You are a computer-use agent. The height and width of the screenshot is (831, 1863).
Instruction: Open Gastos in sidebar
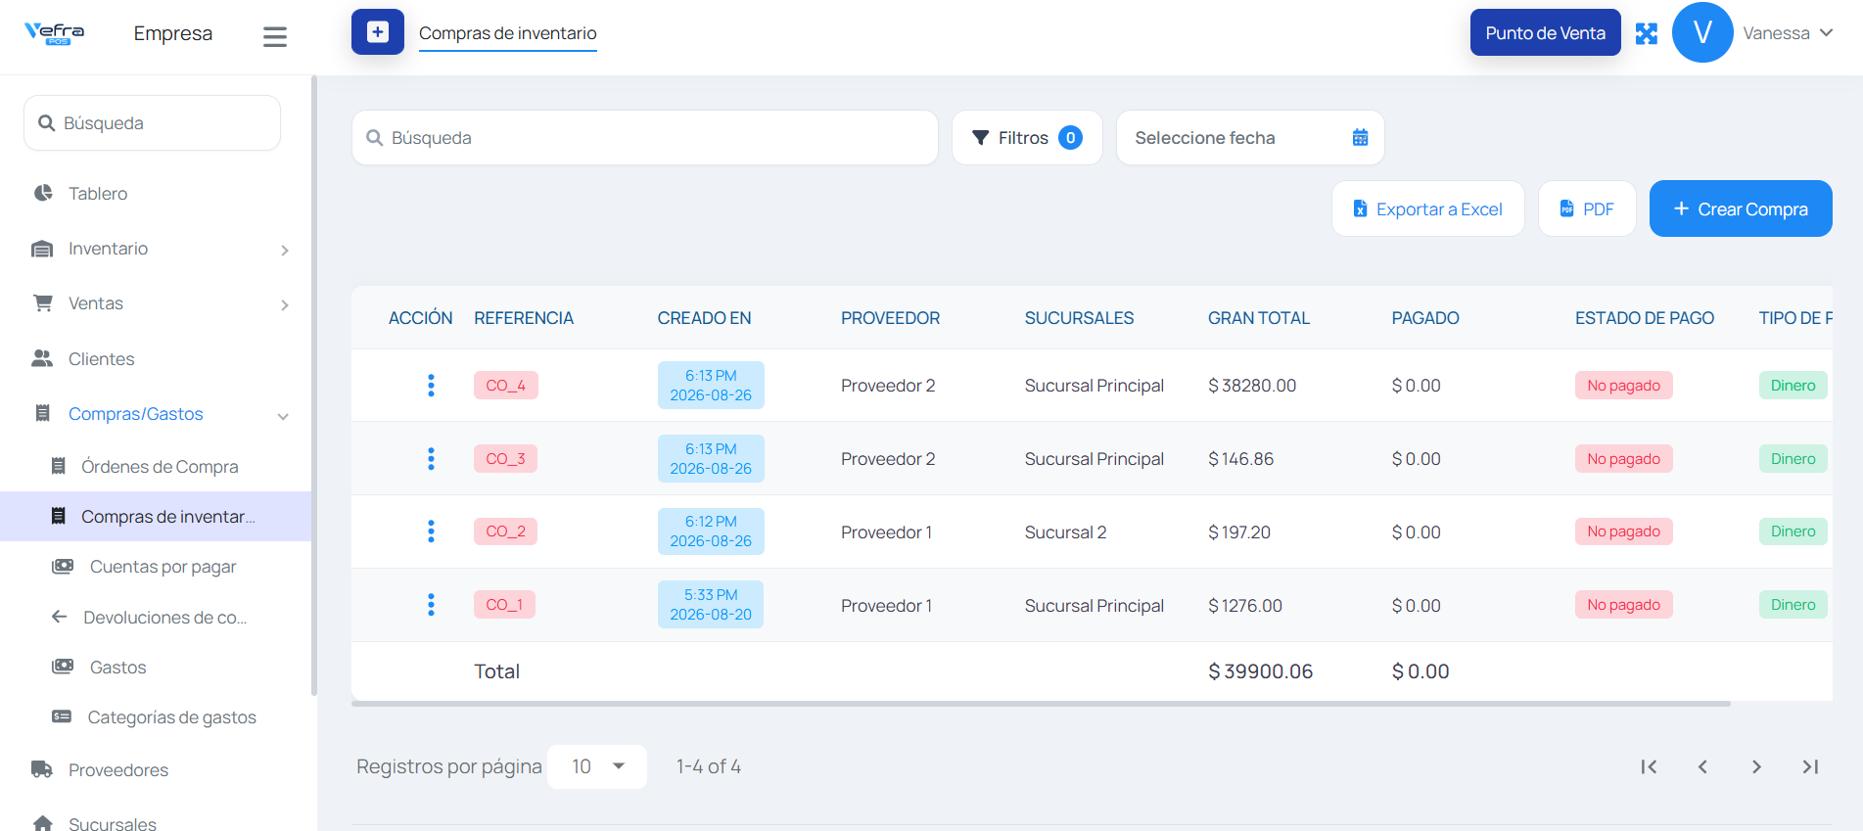click(x=117, y=668)
